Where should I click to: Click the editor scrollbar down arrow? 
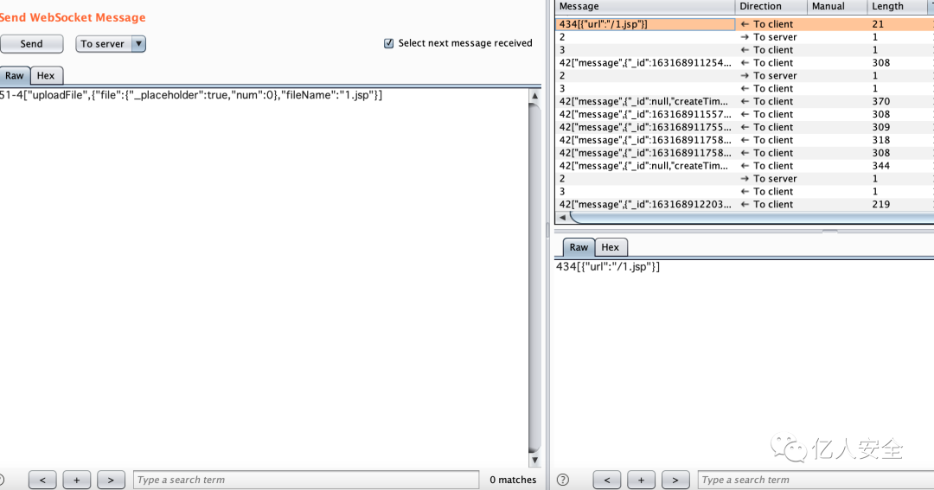[x=535, y=460]
